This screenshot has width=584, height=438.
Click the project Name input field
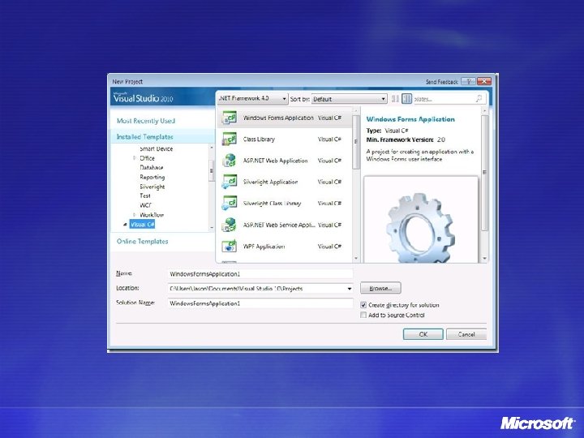tap(260, 274)
